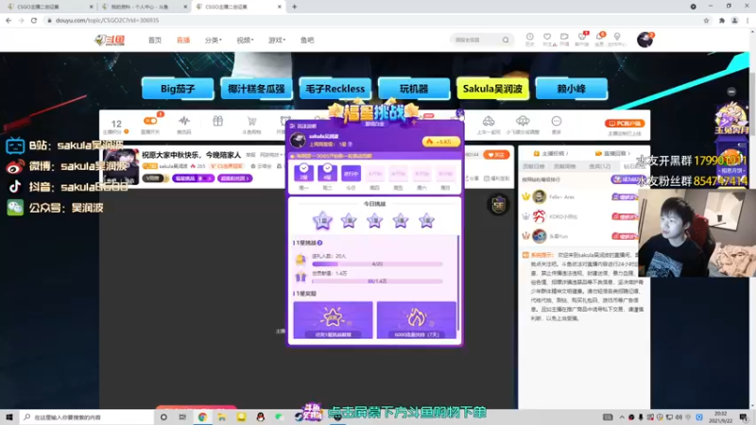Expand the 游戏 games dropdown

click(x=277, y=40)
